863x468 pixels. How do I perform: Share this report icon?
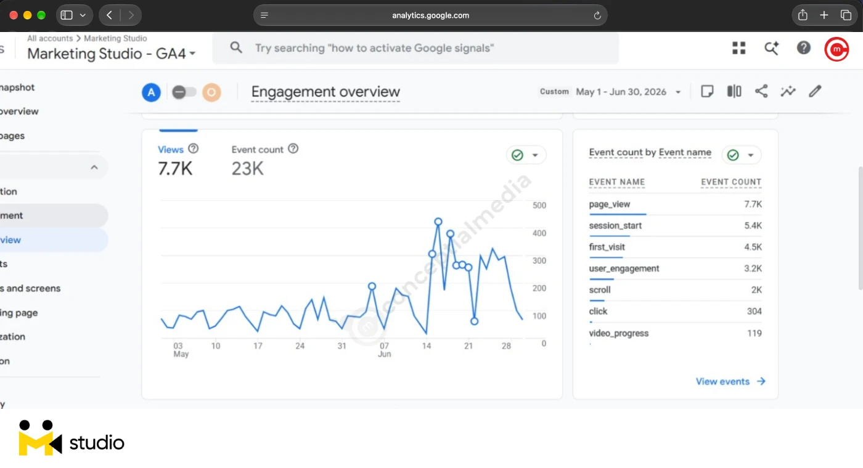pos(761,92)
